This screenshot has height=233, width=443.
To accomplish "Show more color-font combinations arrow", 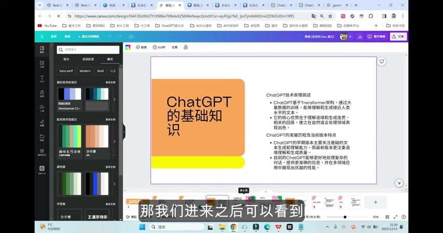I will [115, 141].
